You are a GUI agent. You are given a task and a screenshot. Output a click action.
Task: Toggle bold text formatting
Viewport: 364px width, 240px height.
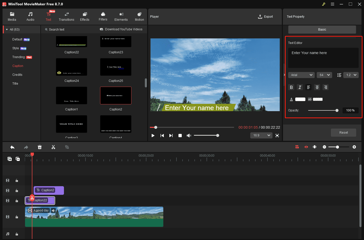coord(291,87)
